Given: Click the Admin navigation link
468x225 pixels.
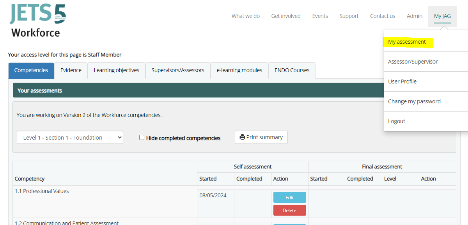Looking at the screenshot, I should 414,16.
